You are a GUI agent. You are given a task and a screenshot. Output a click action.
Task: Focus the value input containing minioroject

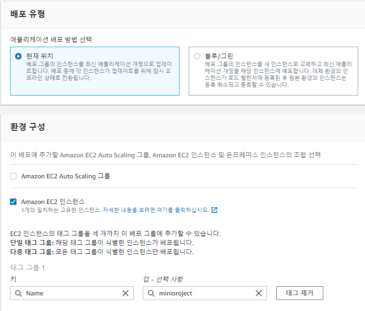tap(205, 293)
